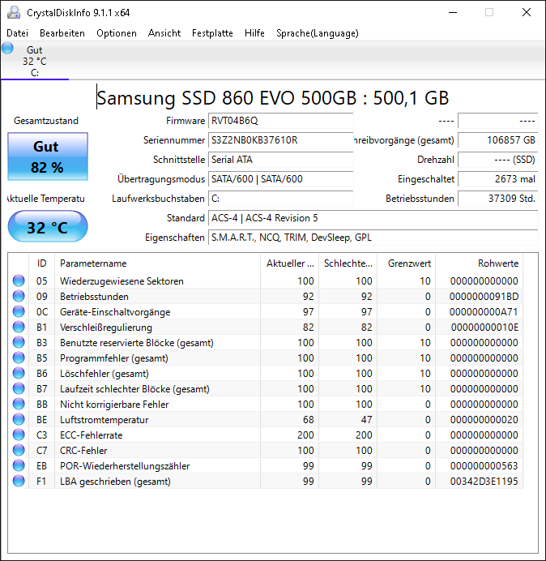546x561 pixels.
Task: Click raw value 0000000091BD
Action: tap(484, 297)
